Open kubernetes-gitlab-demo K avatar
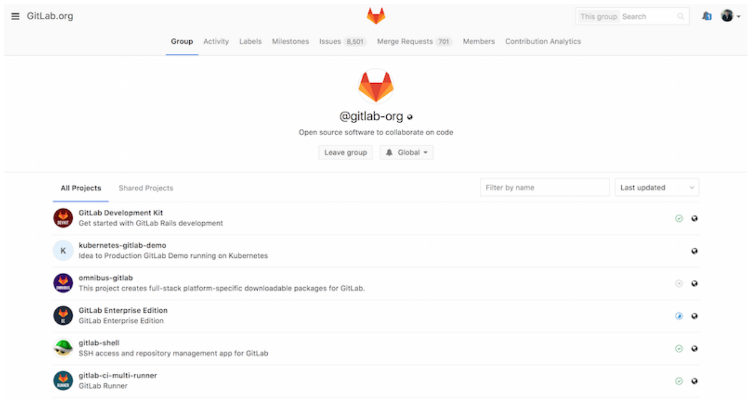 pyautogui.click(x=63, y=251)
